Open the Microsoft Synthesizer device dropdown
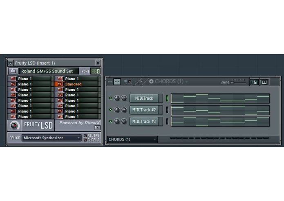The width and height of the screenshot is (284, 201). click(x=51, y=138)
